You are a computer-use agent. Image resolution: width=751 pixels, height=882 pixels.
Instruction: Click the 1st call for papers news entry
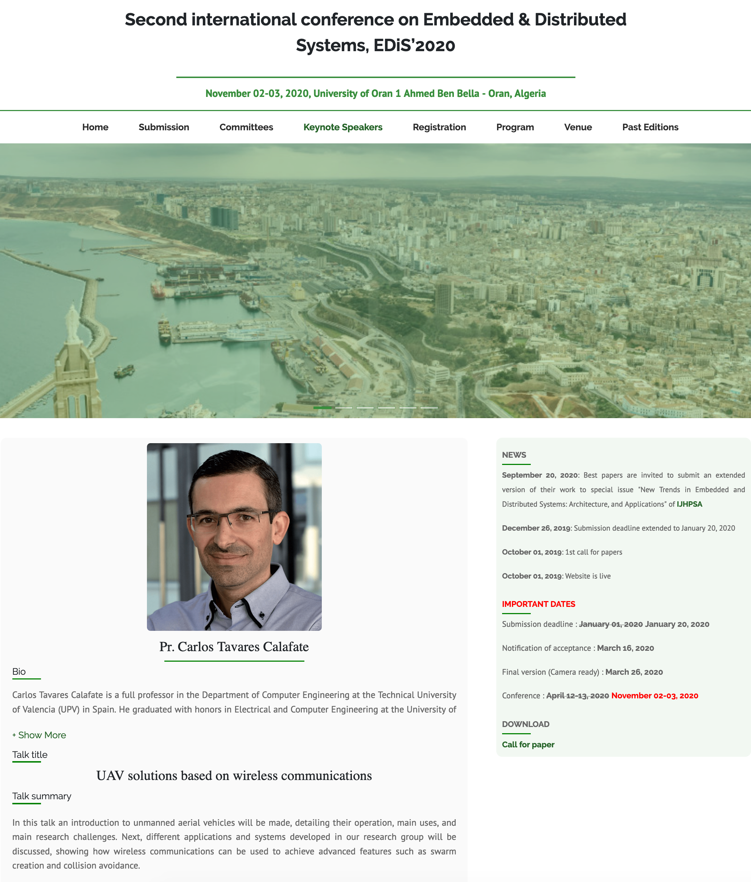pyautogui.click(x=562, y=552)
